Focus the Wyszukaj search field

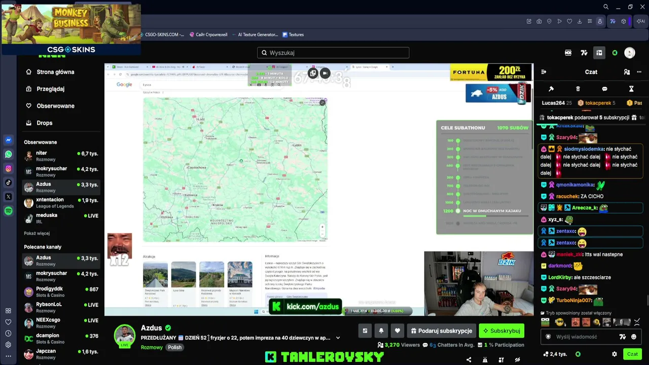click(333, 53)
